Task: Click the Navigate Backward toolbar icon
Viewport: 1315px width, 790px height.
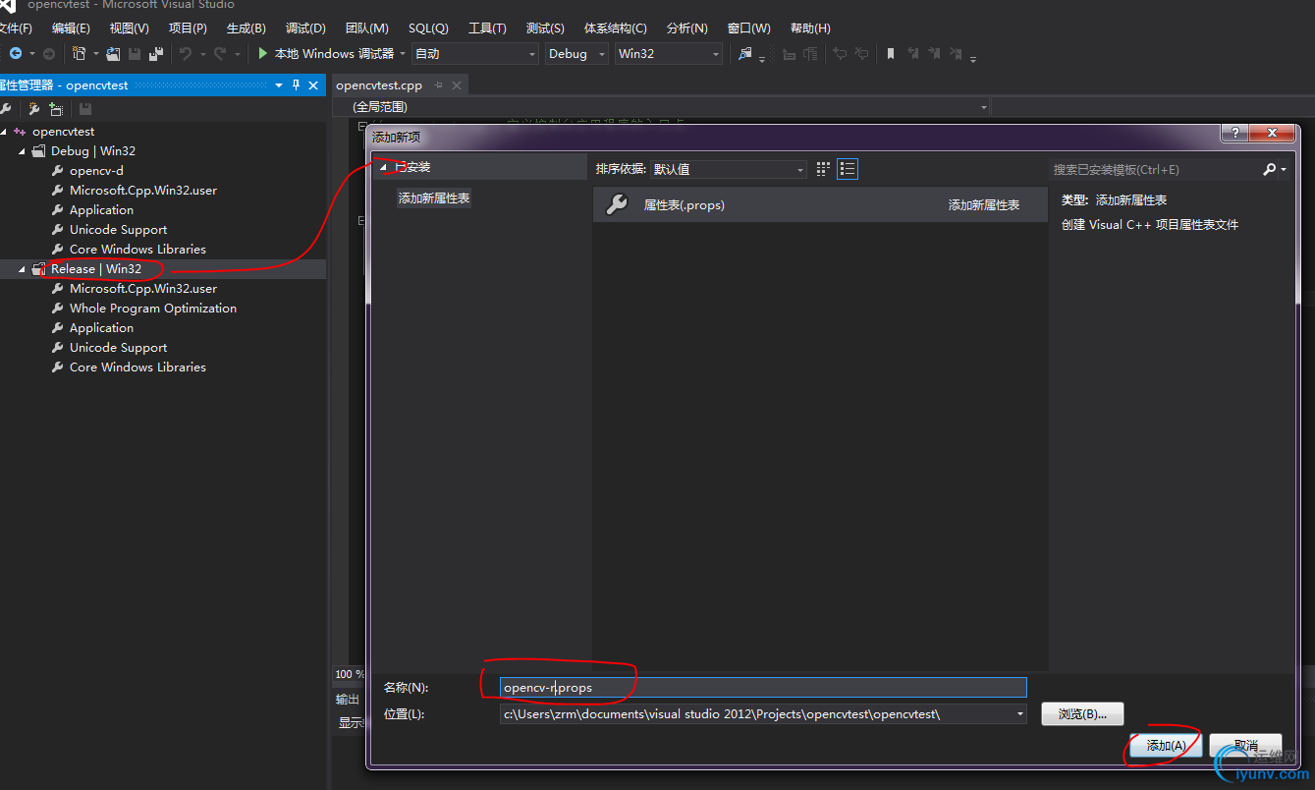Action: tap(16, 54)
